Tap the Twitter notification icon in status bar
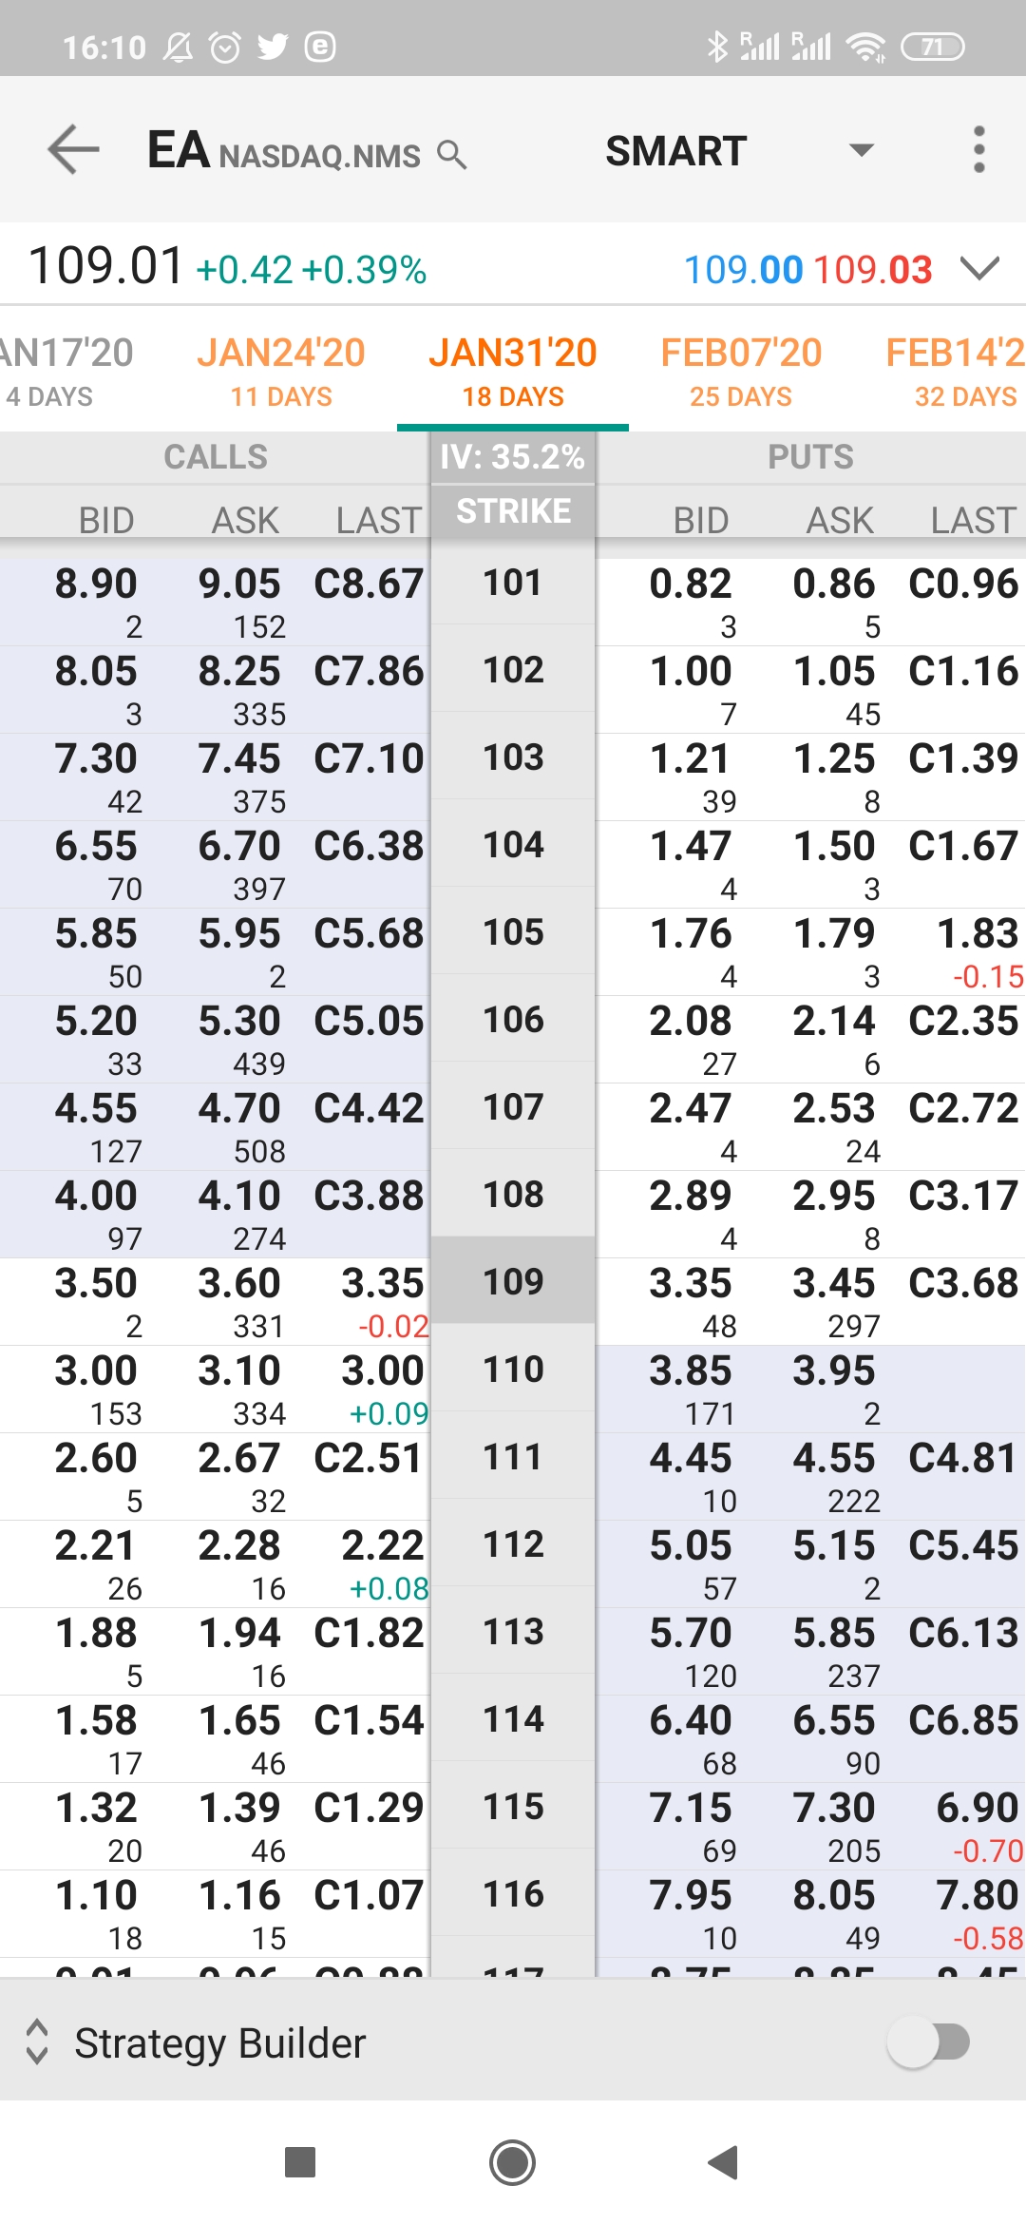1026x2224 pixels. (x=273, y=47)
